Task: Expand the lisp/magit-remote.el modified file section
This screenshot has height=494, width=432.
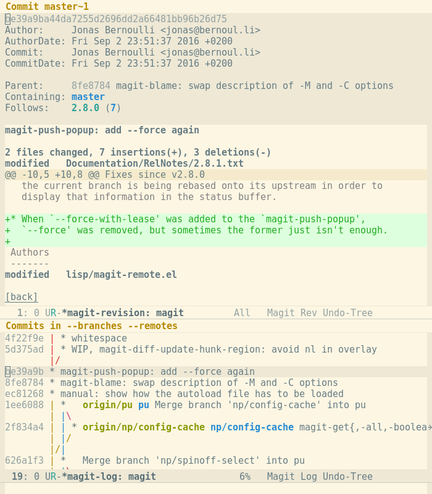Action: (91, 274)
